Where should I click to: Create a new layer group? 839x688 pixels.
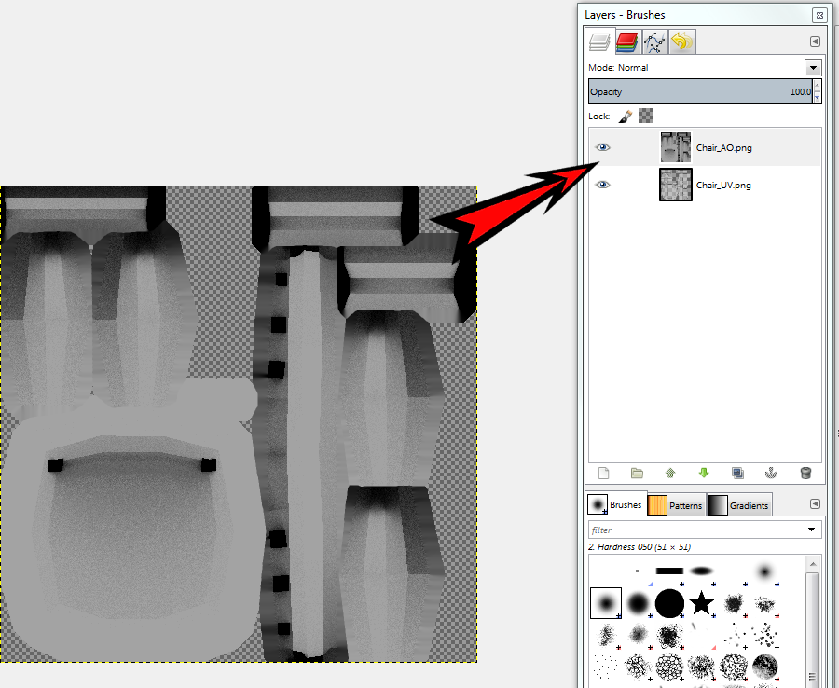click(637, 473)
